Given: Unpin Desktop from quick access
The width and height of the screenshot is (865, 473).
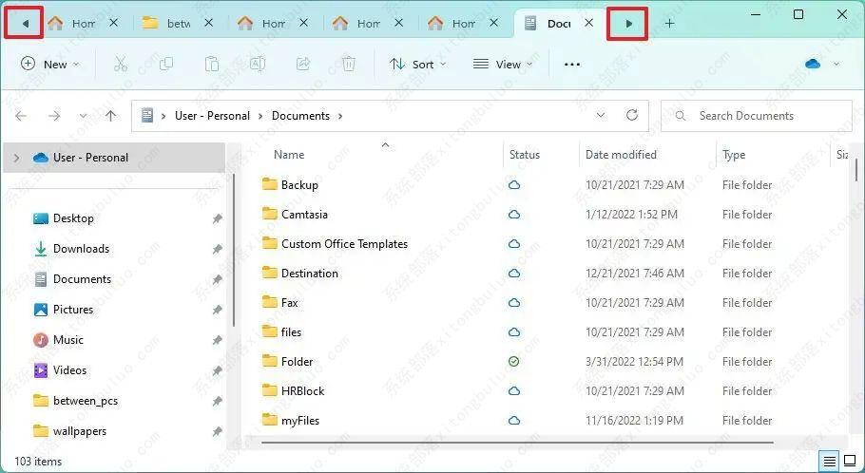Looking at the screenshot, I should point(217,218).
